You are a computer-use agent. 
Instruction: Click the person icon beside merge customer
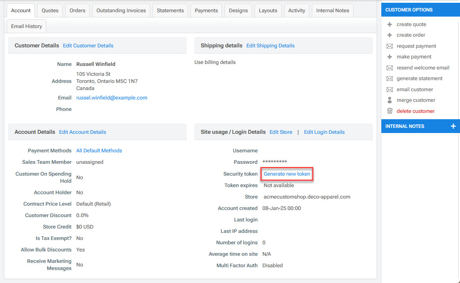[390, 100]
